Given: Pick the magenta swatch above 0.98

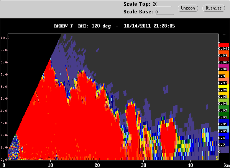Looking at the screenshot, I should point(224,66).
